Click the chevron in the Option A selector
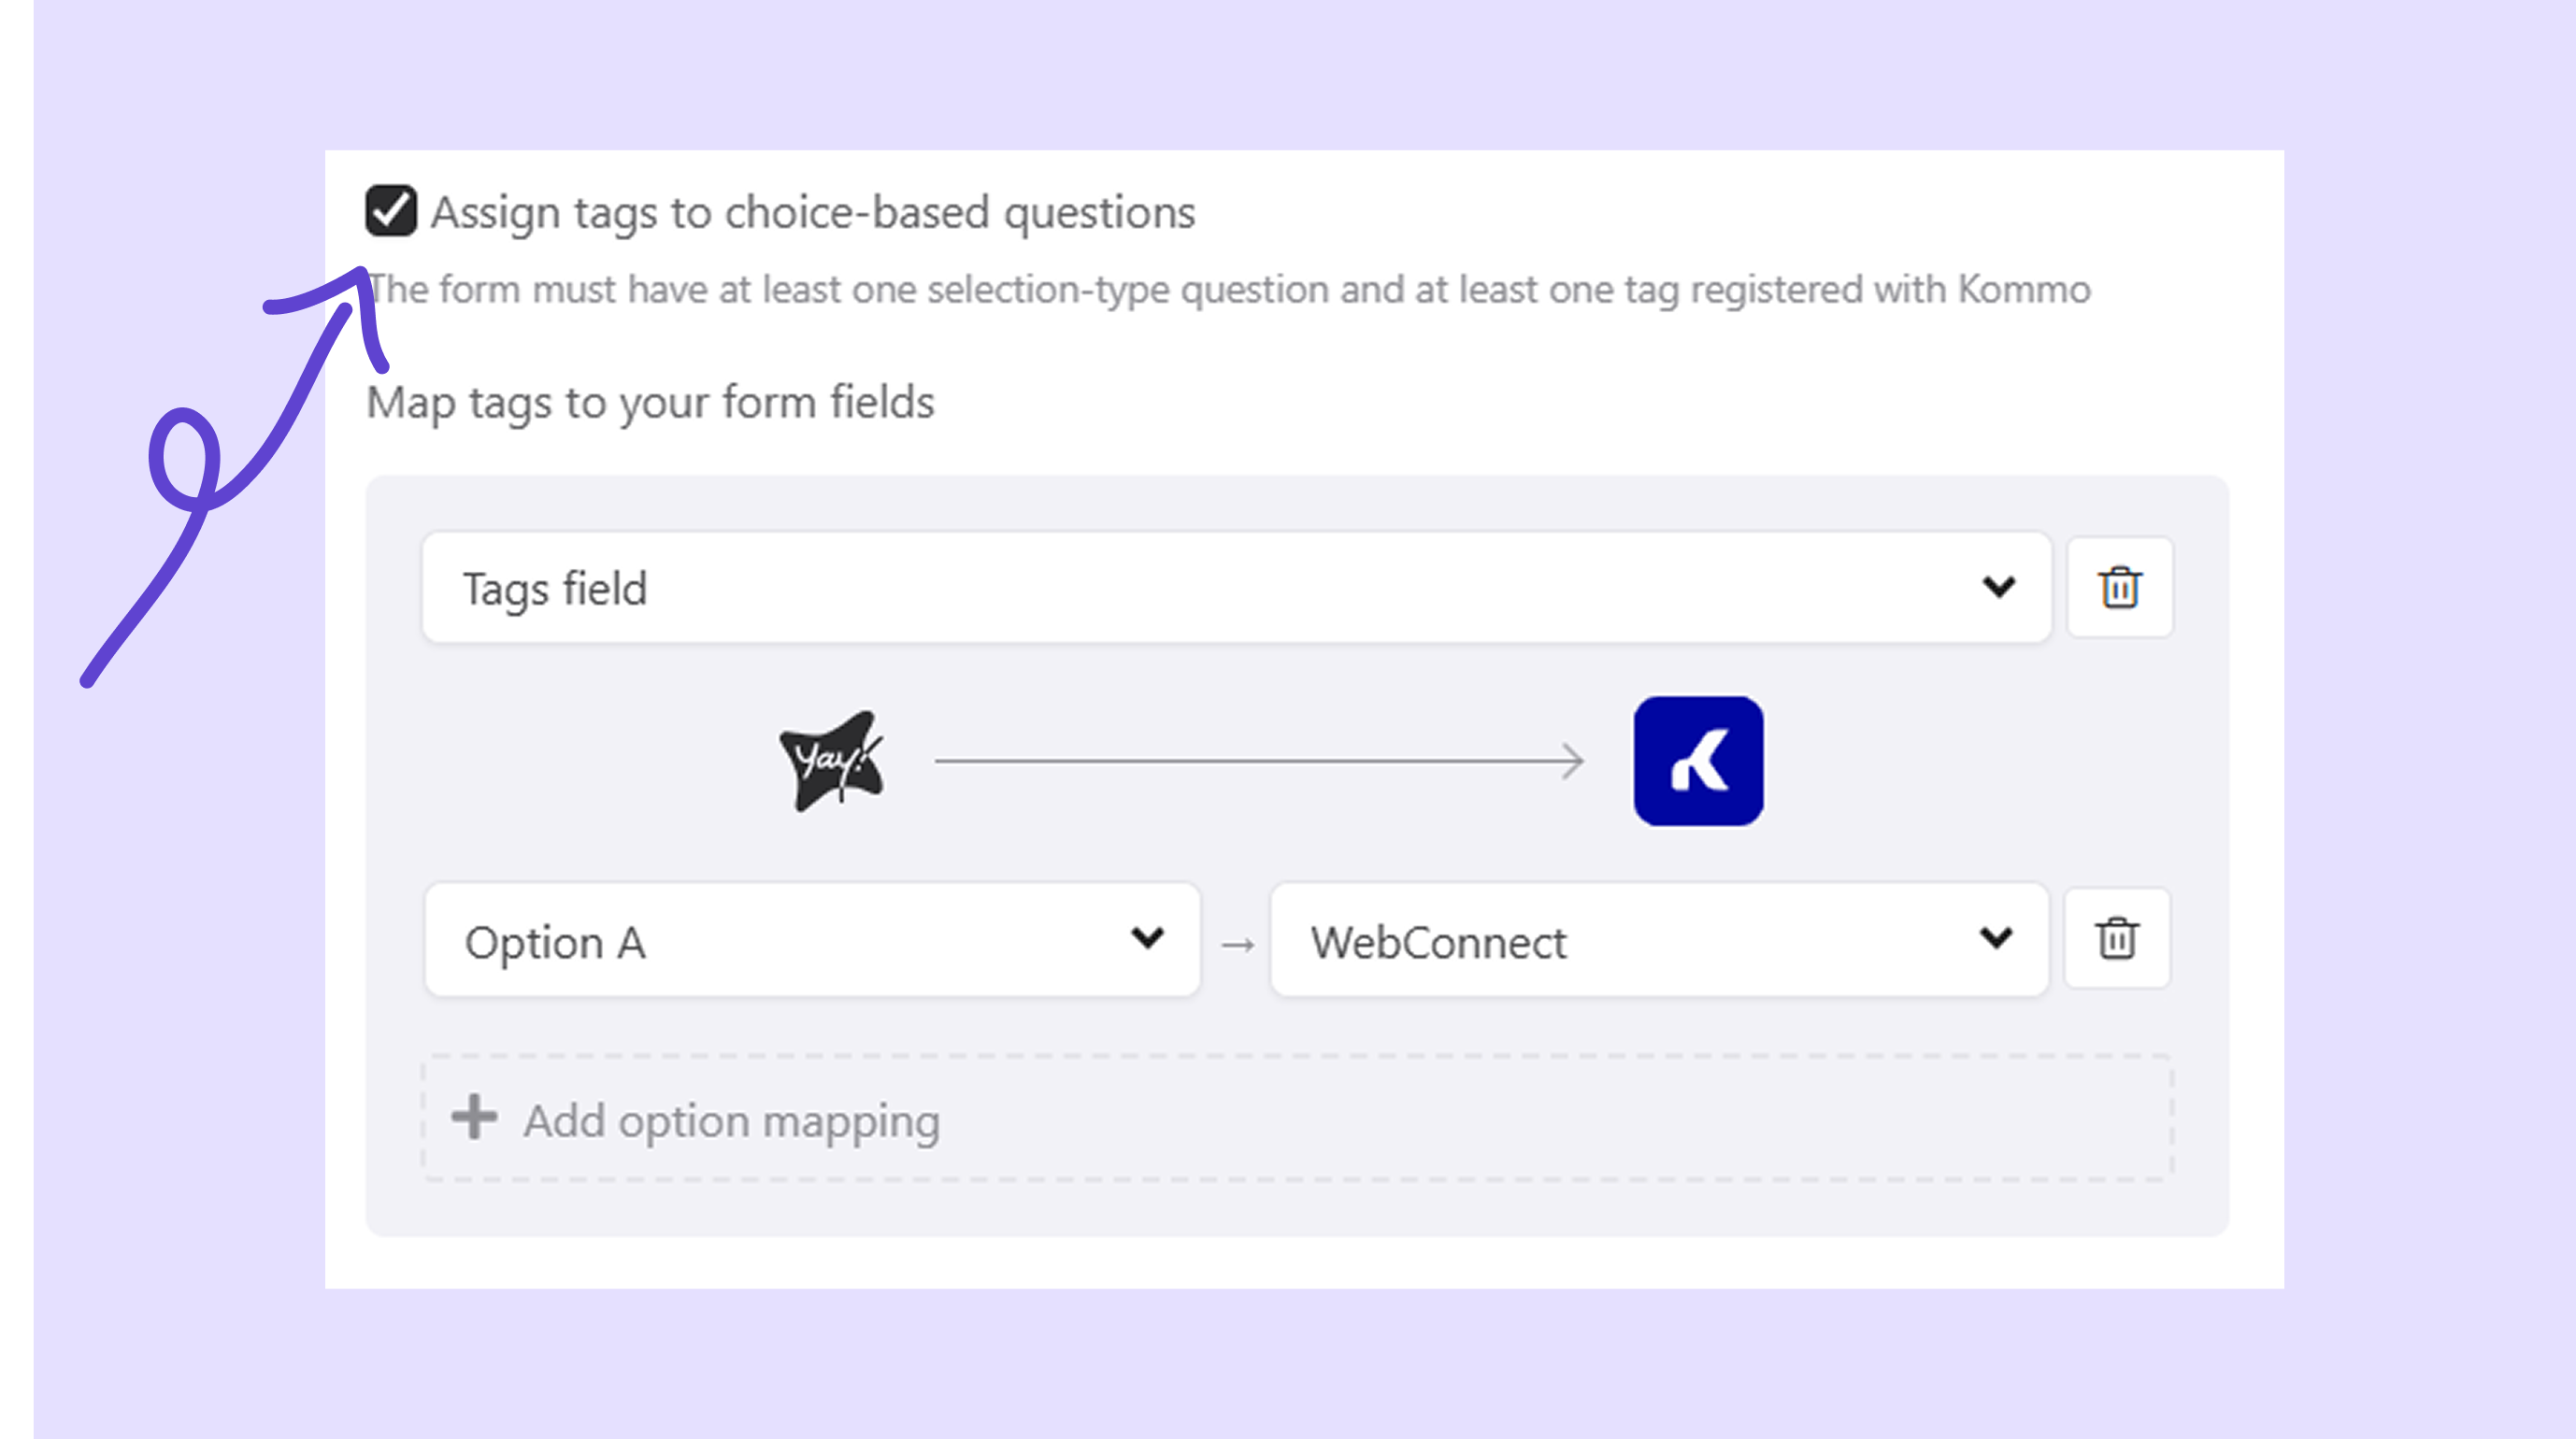The width and height of the screenshot is (2576, 1439). click(1147, 938)
